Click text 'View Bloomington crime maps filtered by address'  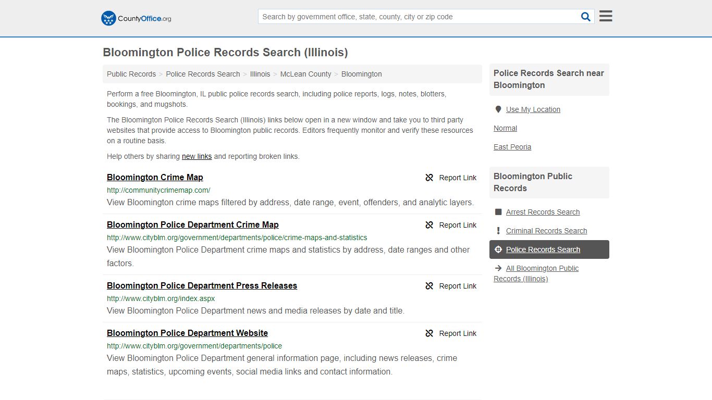[x=290, y=203]
